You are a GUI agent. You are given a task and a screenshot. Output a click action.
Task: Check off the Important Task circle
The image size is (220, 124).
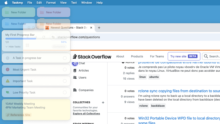pos(65,81)
